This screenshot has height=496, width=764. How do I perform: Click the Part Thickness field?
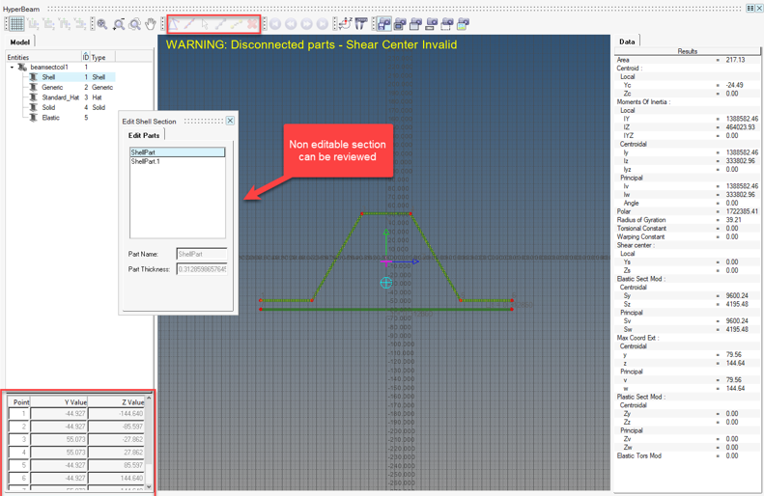pos(202,269)
